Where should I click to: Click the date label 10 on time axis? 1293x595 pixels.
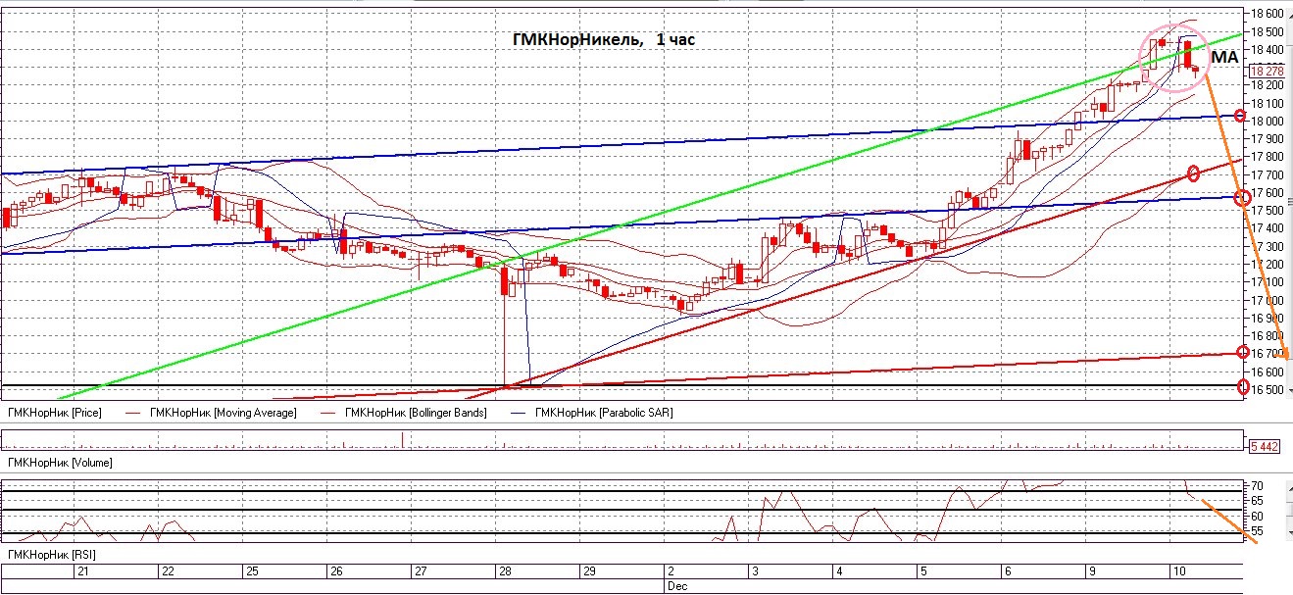(x=1179, y=570)
